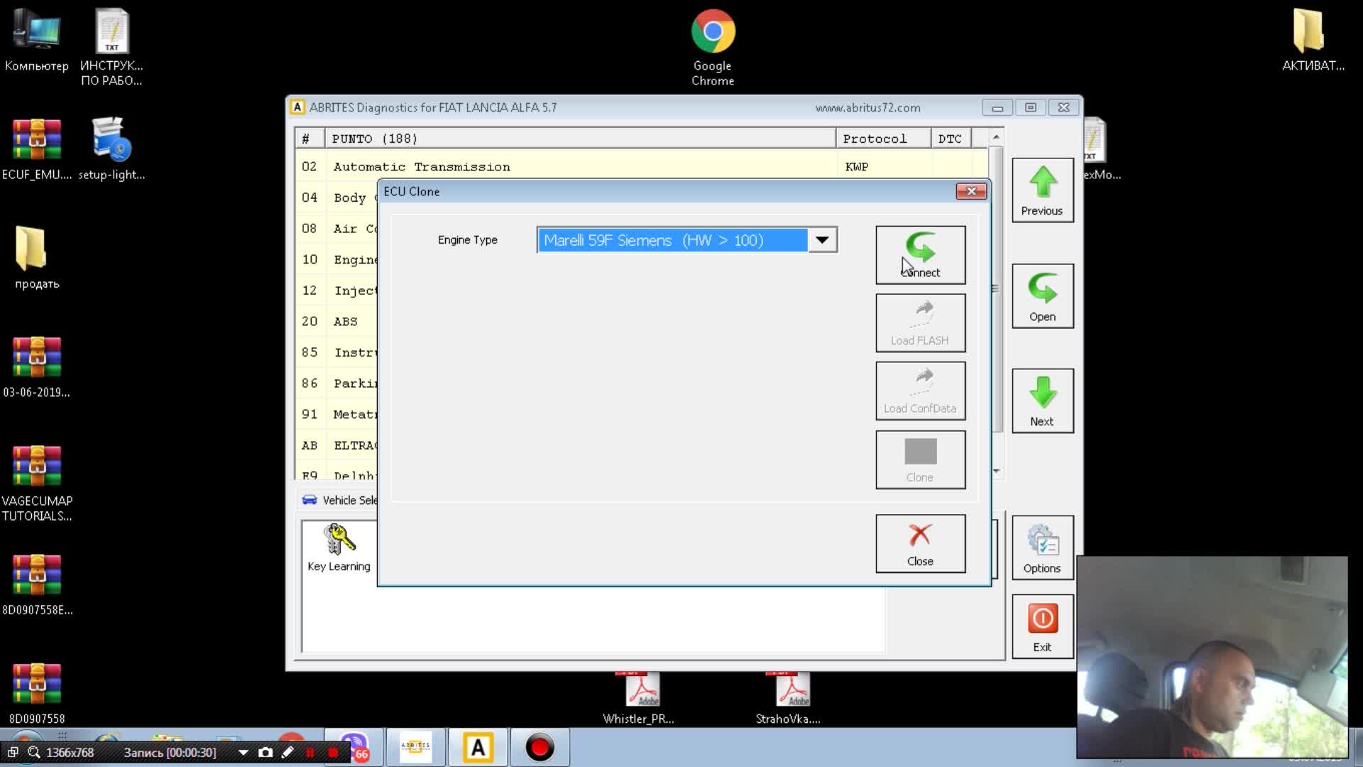This screenshot has height=767, width=1363.
Task: Click the Next navigation icon
Action: [1042, 400]
